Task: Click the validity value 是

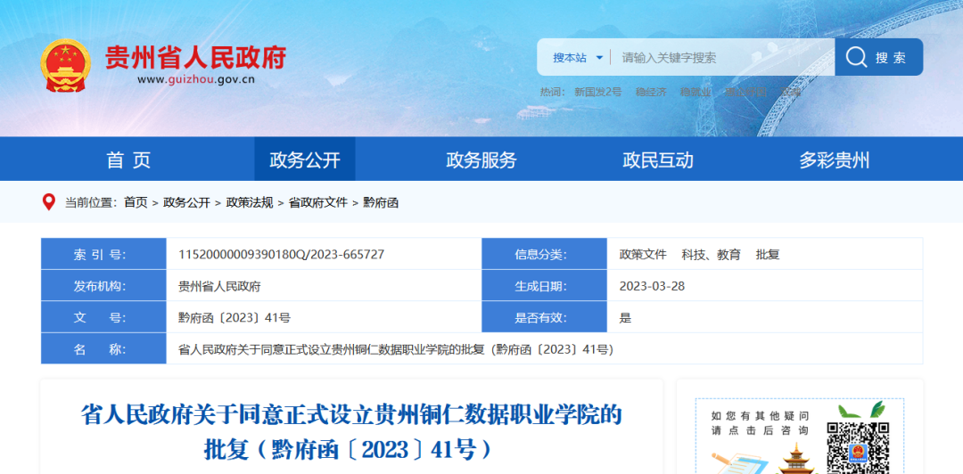Action: tap(625, 318)
